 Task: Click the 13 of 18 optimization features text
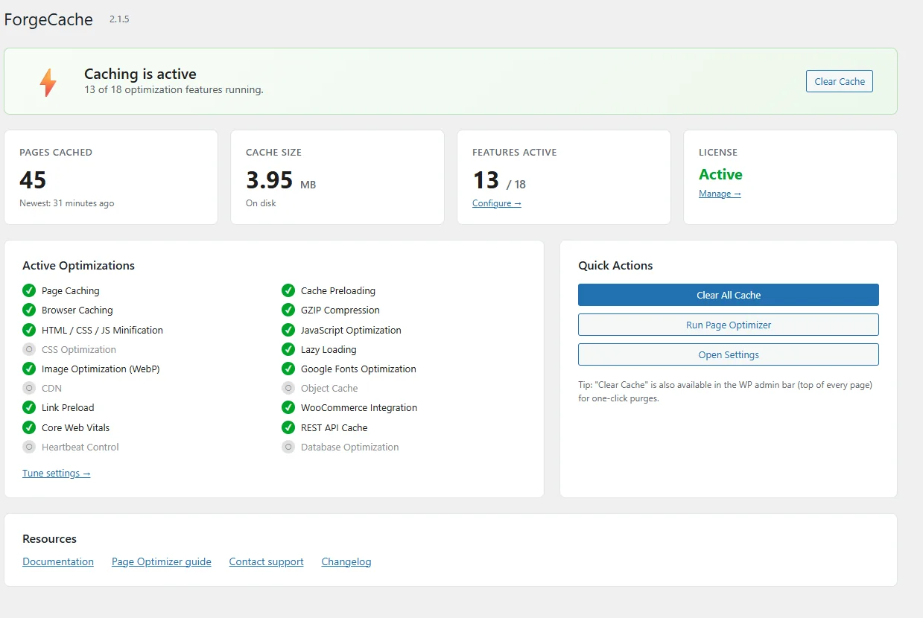[x=174, y=89]
